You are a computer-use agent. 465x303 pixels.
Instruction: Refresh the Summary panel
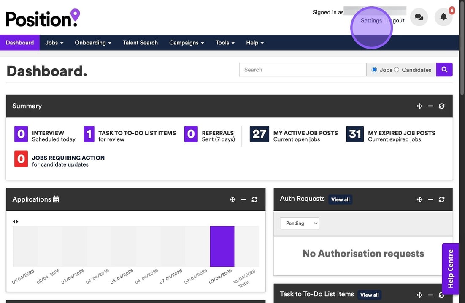point(441,106)
